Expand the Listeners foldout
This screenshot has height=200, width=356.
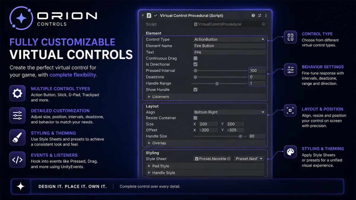pos(149,97)
